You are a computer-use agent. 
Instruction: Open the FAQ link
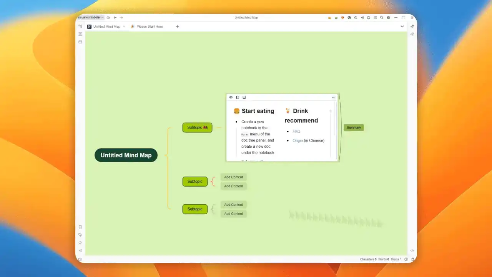[x=296, y=131]
